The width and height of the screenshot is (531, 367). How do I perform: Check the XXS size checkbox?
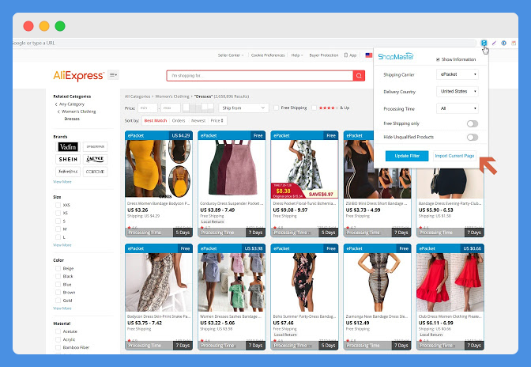click(58, 205)
